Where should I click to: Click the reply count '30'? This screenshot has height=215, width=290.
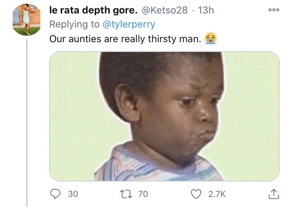[x=73, y=194]
